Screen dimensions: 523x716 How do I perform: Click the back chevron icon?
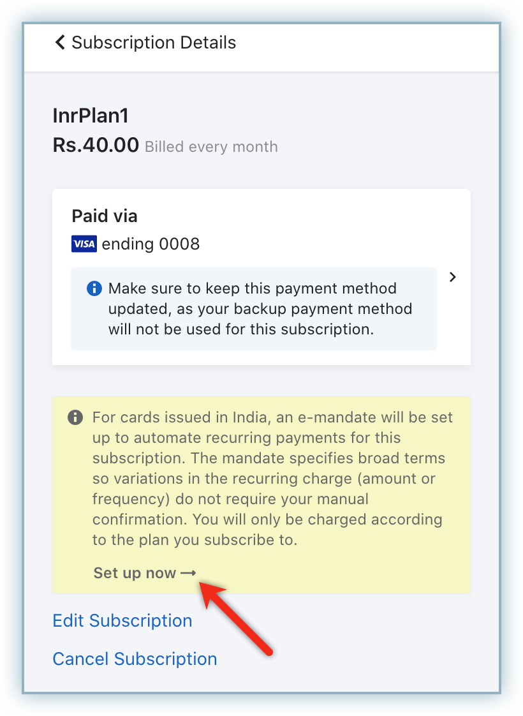pos(60,43)
